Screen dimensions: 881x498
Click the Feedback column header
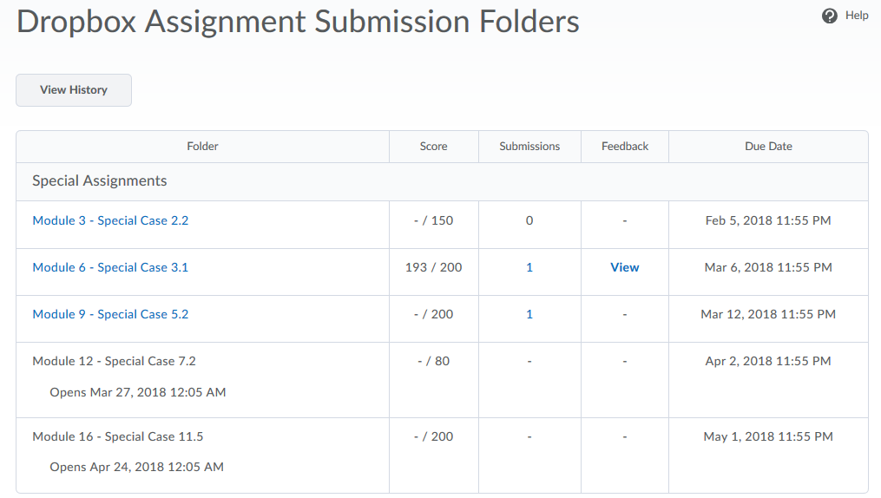pyautogui.click(x=625, y=147)
